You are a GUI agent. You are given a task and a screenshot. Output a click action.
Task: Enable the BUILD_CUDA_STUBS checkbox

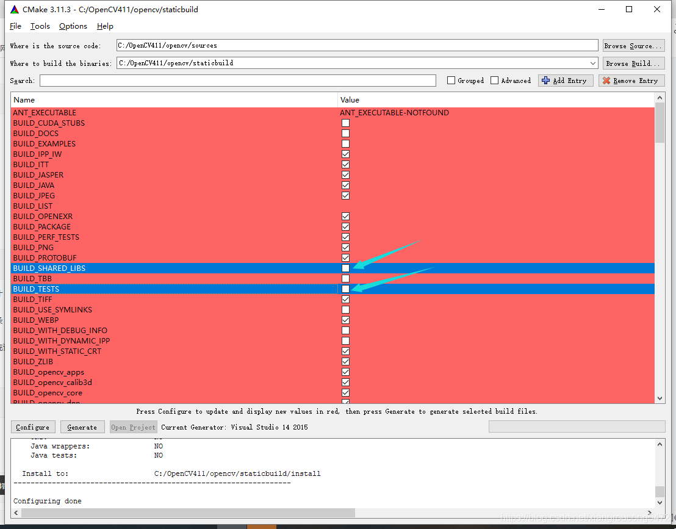point(345,123)
